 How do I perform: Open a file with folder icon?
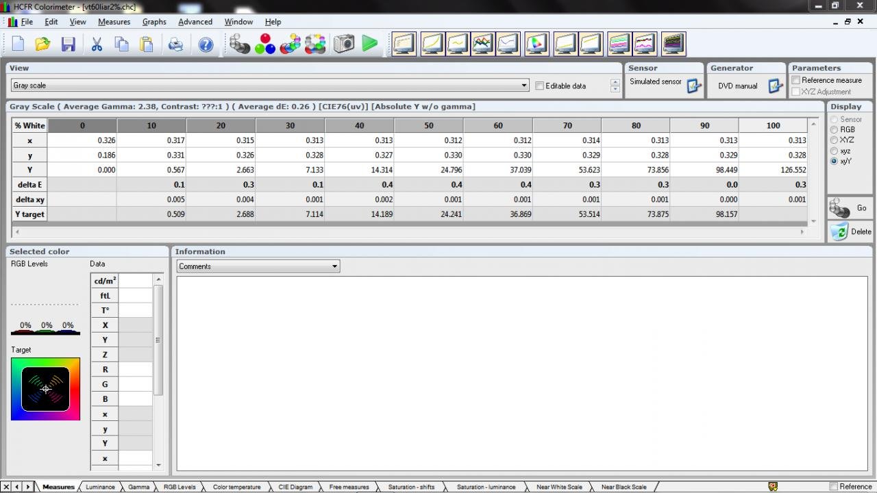[42, 45]
